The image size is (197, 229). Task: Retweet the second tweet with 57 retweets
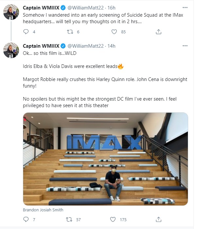pos(69,219)
